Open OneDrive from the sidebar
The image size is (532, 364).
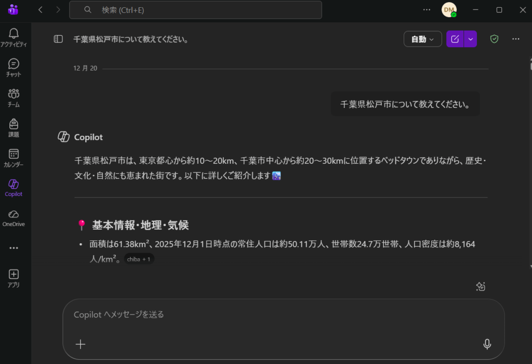pyautogui.click(x=14, y=218)
